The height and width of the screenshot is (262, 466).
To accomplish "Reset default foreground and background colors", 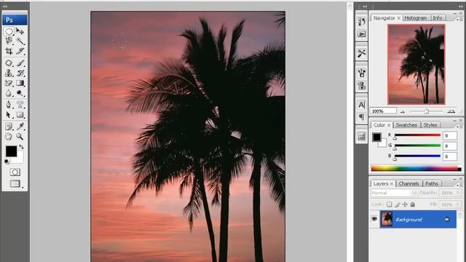I will (x=7, y=162).
